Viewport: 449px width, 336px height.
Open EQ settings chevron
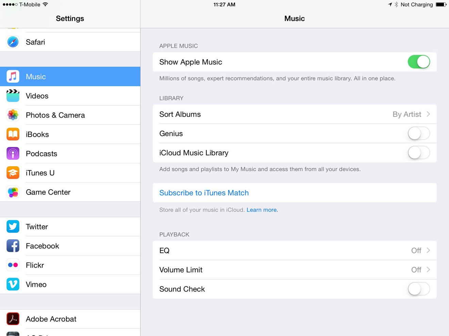tap(428, 250)
